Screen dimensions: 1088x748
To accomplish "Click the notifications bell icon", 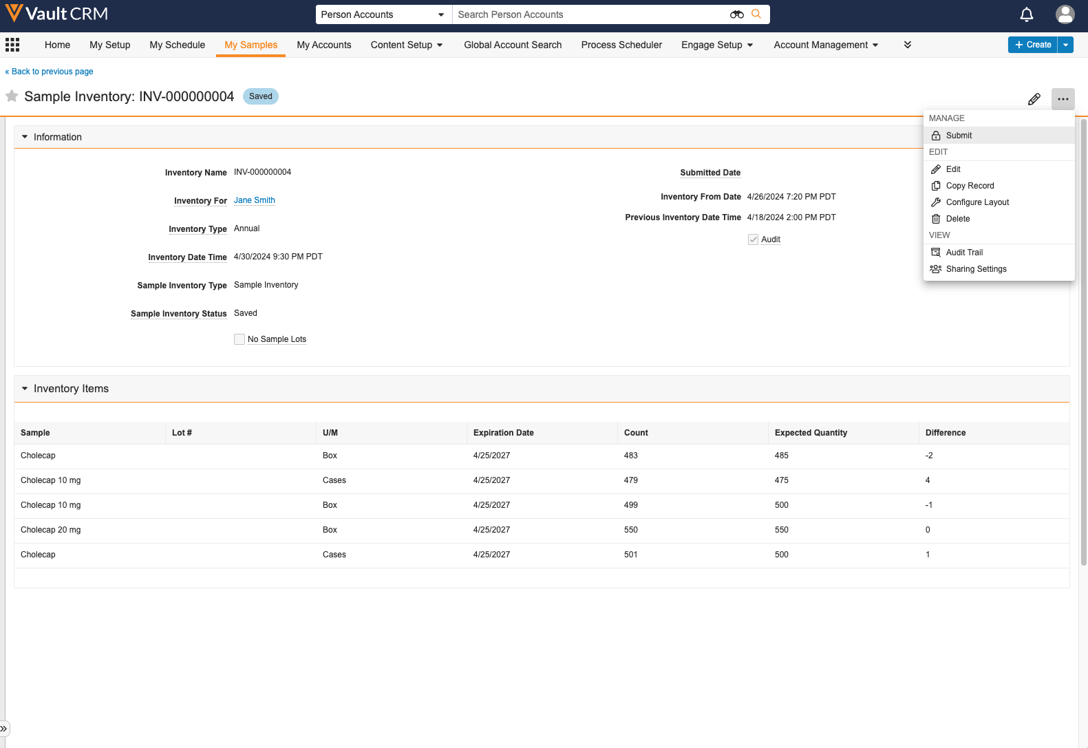I will click(1026, 14).
